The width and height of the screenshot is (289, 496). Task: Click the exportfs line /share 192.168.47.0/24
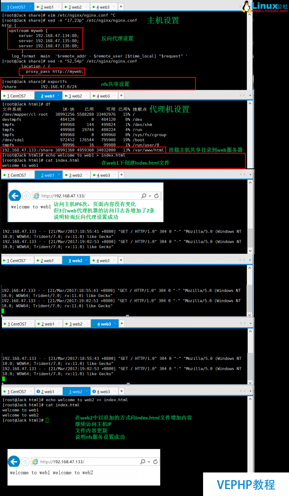pyautogui.click(x=39, y=87)
